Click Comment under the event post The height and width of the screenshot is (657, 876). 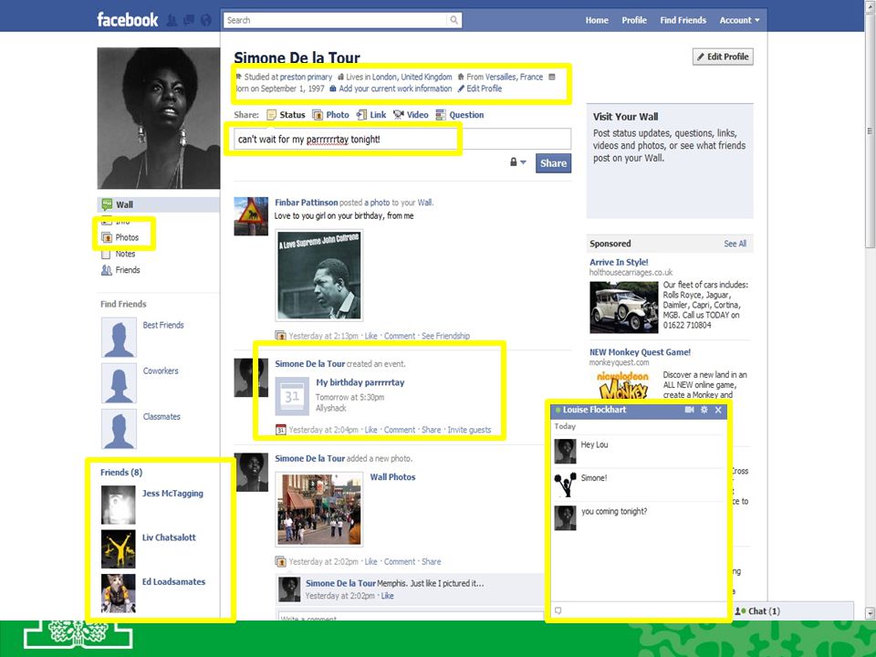pyautogui.click(x=400, y=430)
